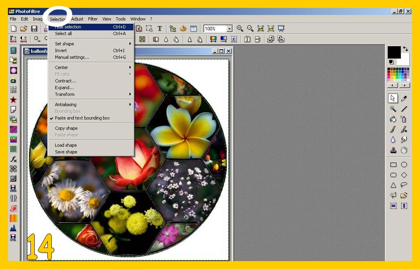Choose the Ellipse selection shape
Screen dimensions: 420x269
(404, 164)
